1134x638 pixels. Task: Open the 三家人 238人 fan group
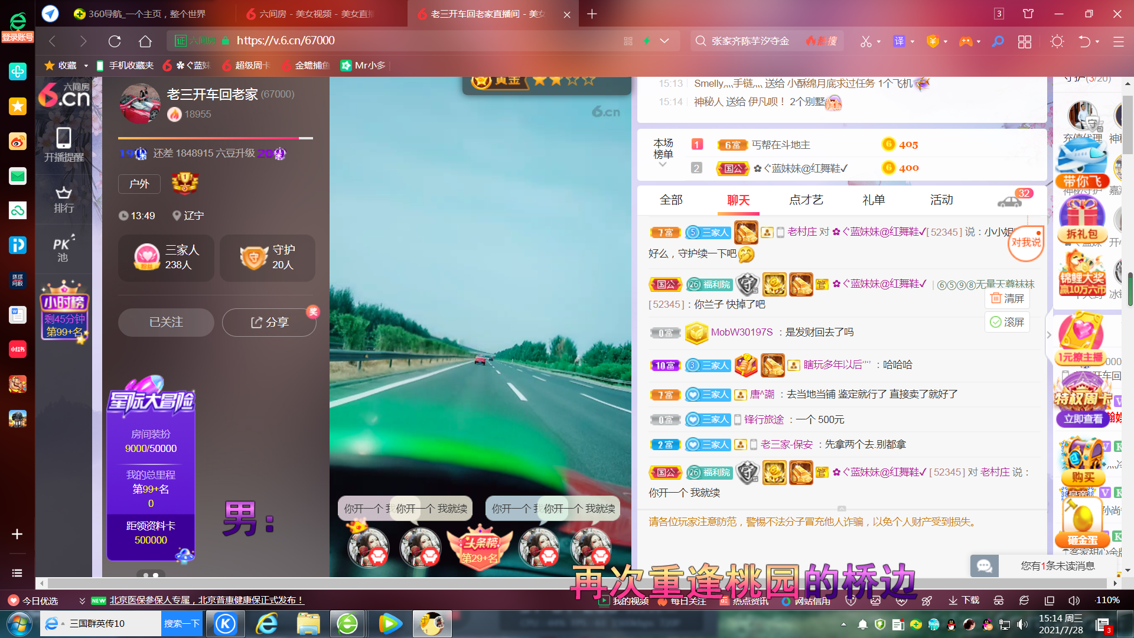coord(167,258)
